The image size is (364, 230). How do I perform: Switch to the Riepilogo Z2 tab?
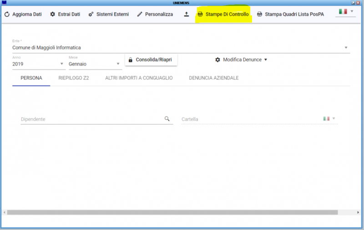click(73, 78)
